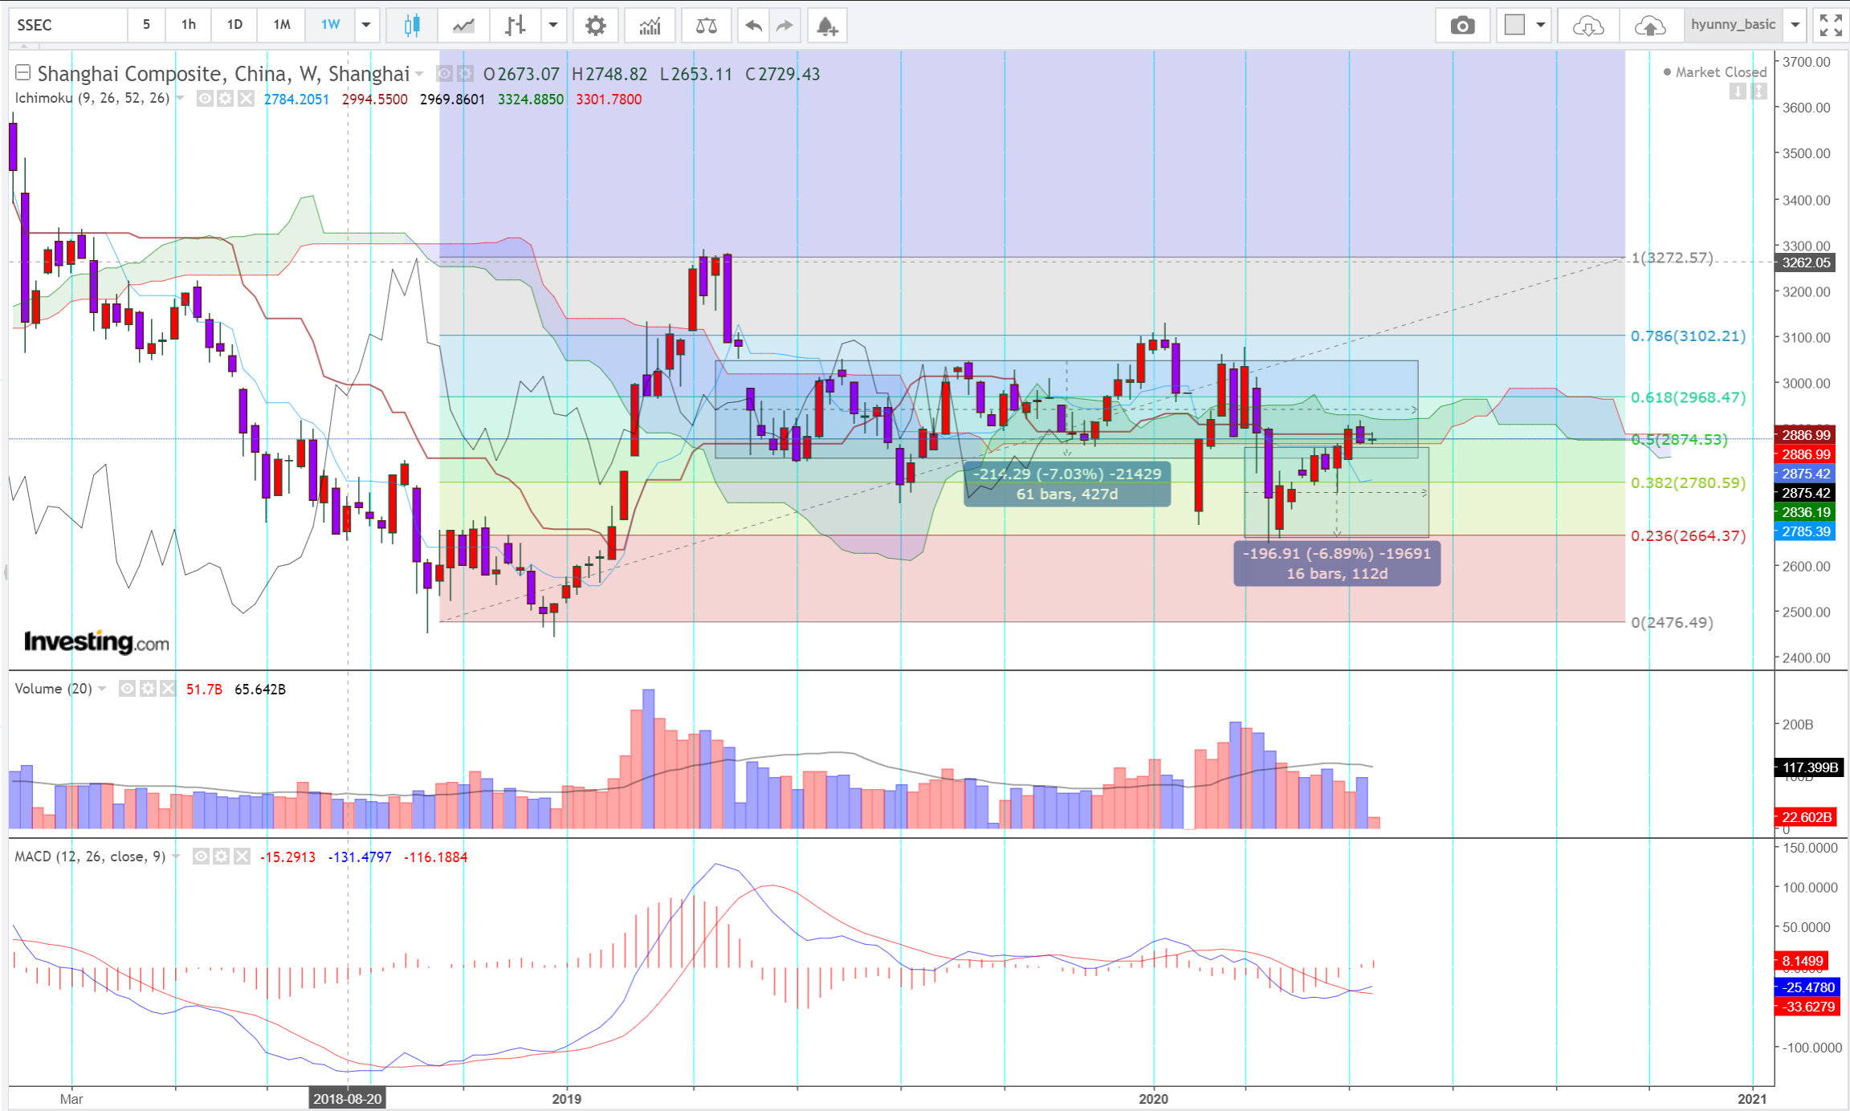Switch to area chart style icon
This screenshot has height=1111, width=1850.
coord(463,26)
